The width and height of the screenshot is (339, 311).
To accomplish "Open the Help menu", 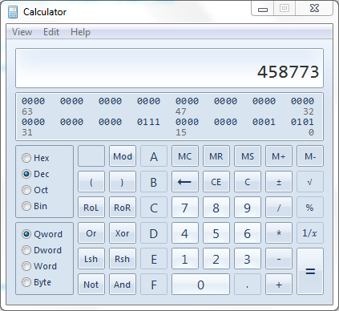I will [x=80, y=32].
